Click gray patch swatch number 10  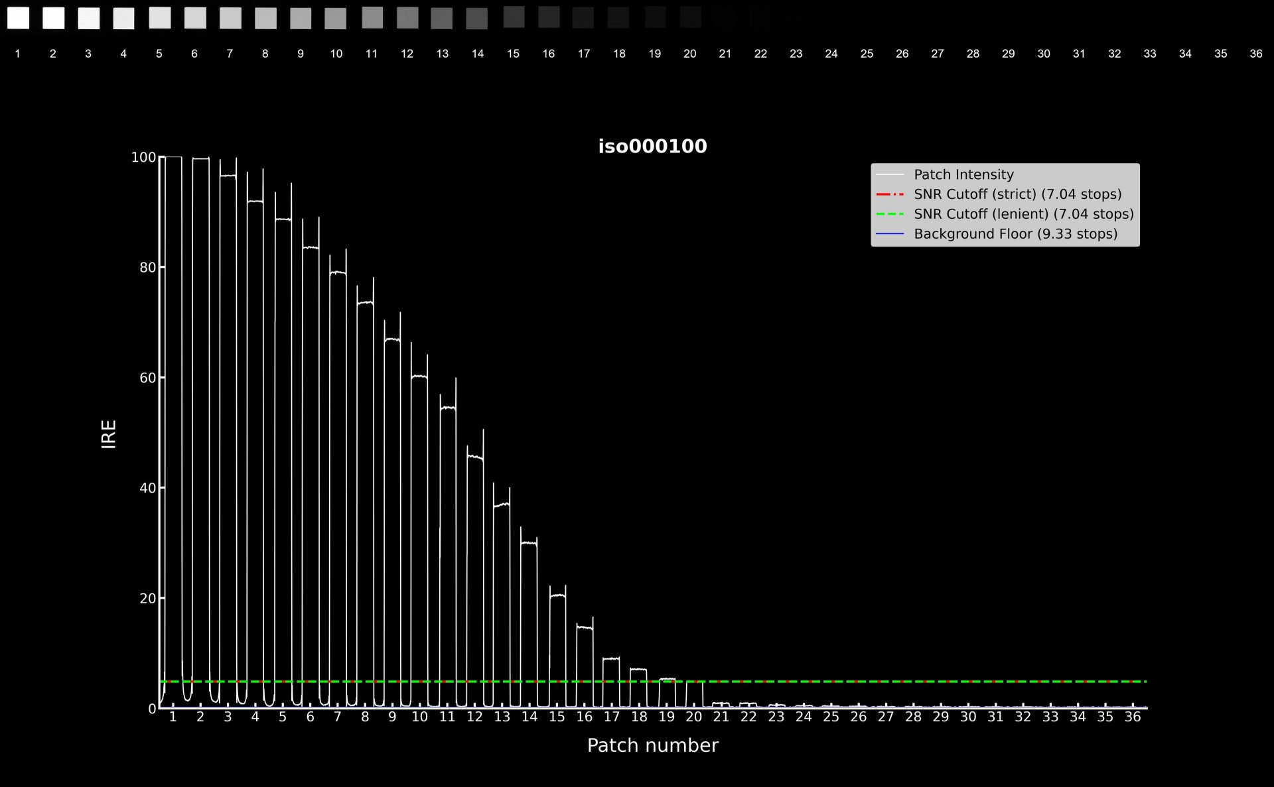pos(336,19)
